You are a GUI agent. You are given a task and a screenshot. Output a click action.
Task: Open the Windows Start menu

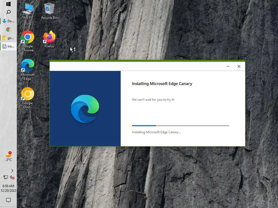[8, 4]
